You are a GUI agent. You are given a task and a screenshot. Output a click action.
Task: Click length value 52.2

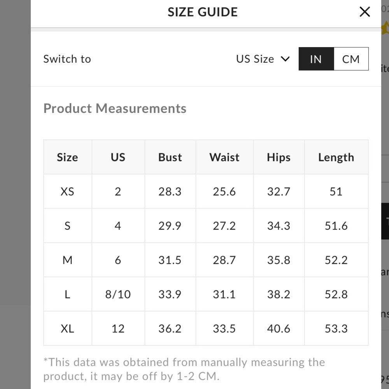coord(336,260)
